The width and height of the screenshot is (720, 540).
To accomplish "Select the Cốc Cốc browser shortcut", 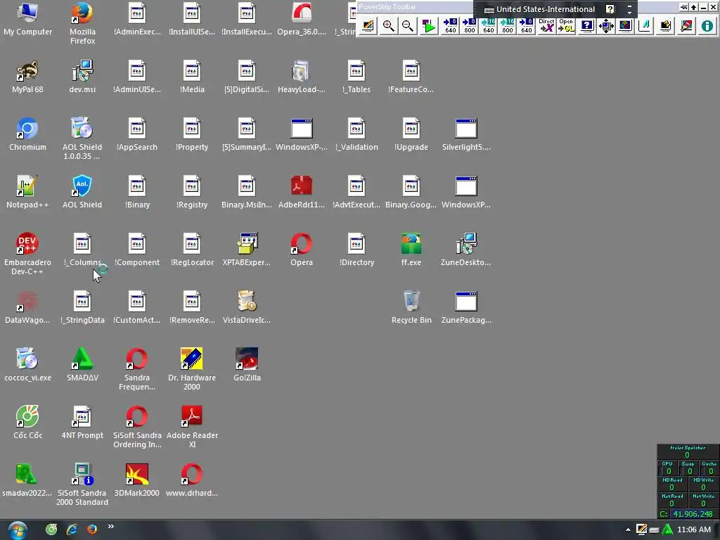I will click(27, 423).
